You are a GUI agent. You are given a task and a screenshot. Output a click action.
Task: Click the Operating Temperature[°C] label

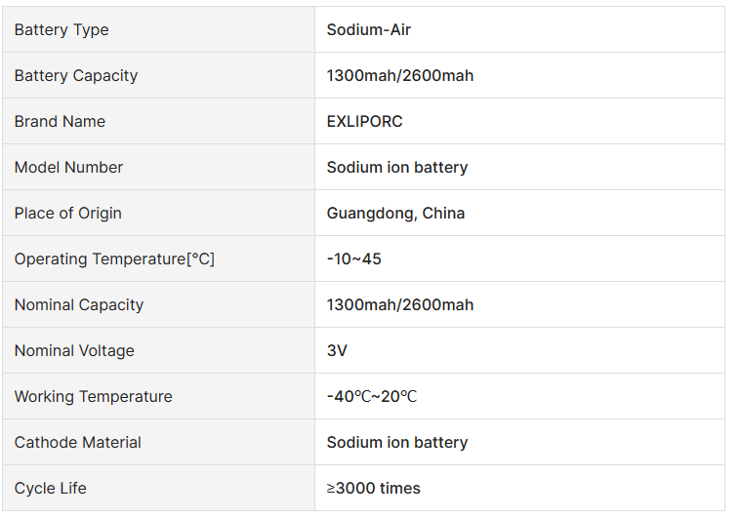tap(114, 259)
